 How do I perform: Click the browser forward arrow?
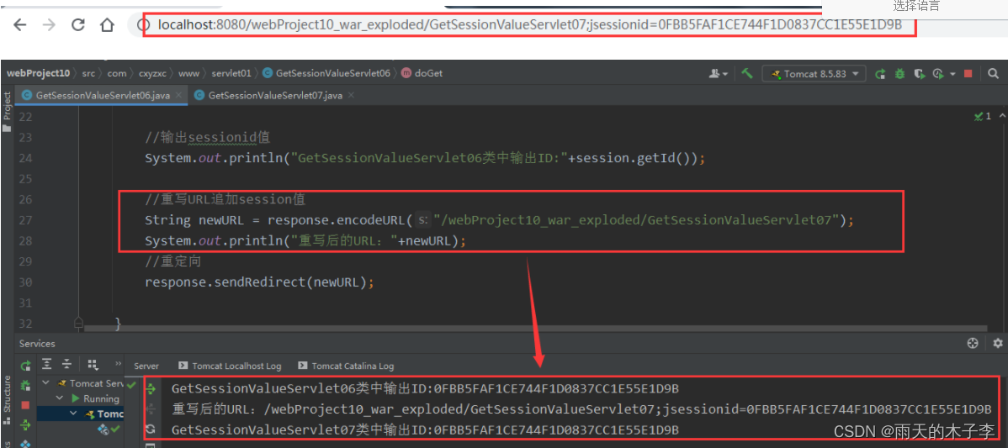(49, 26)
